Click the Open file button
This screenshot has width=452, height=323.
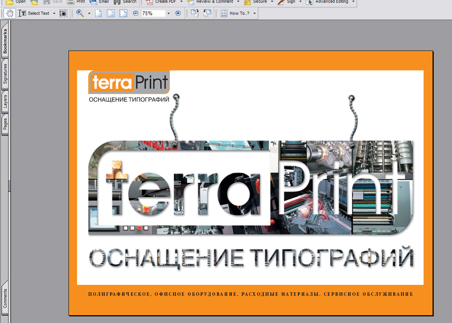click(16, 2)
